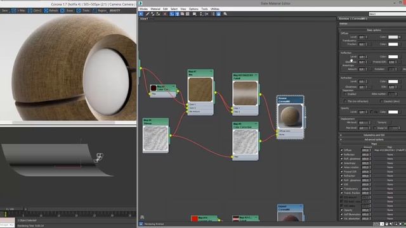
Task: Click the >Max button in Corona VFB
Action: 18,11
